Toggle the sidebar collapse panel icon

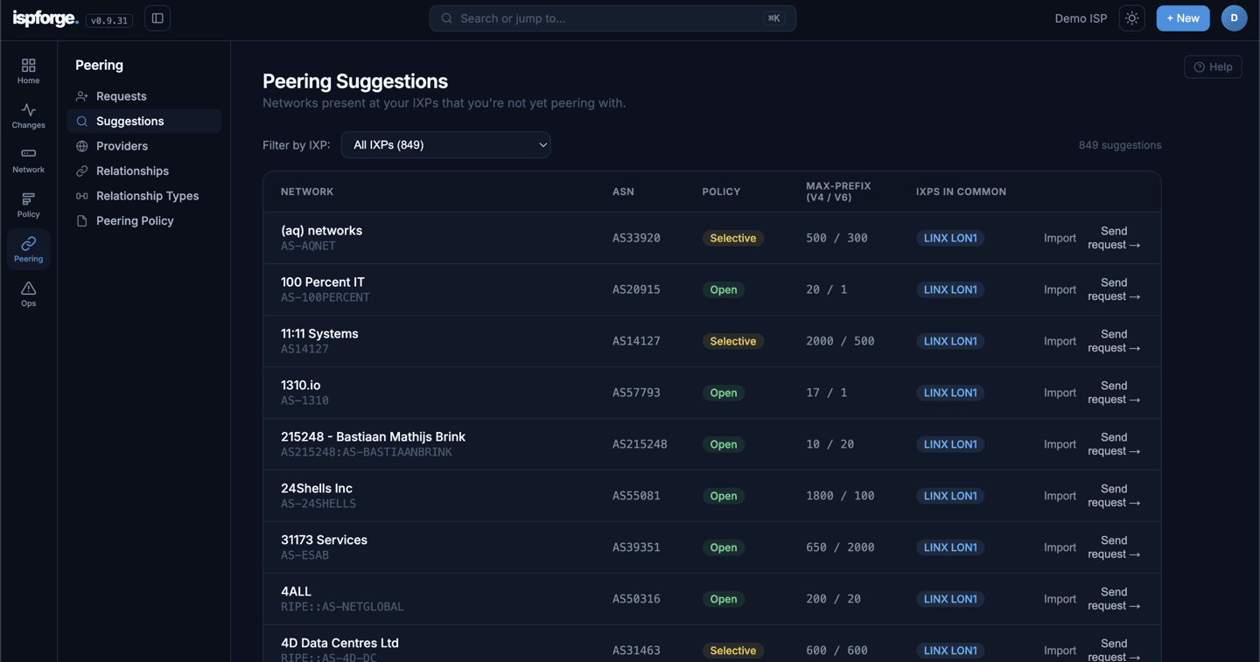[157, 18]
